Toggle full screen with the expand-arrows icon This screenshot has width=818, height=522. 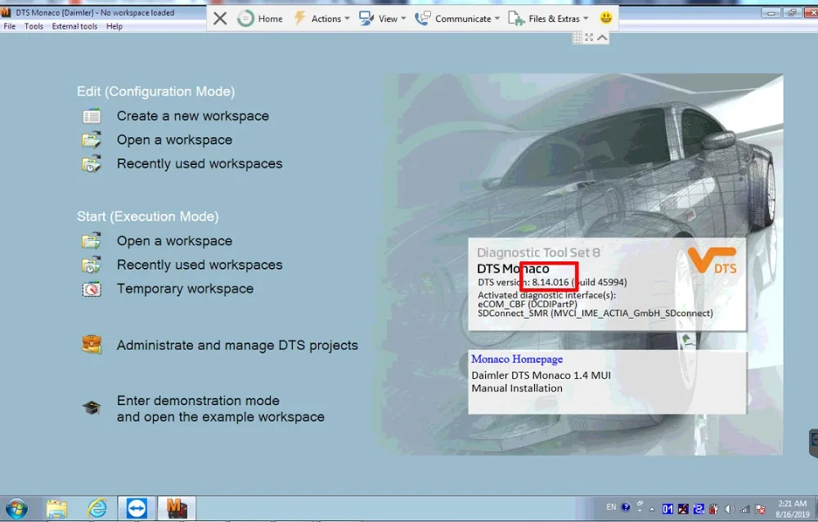[589, 37]
